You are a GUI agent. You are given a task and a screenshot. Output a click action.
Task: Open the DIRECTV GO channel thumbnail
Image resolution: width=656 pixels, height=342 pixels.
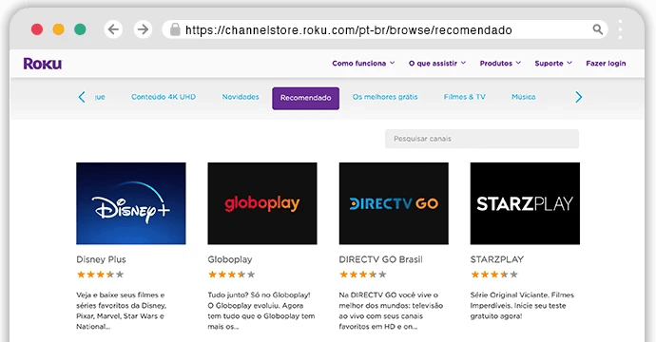pyautogui.click(x=394, y=203)
